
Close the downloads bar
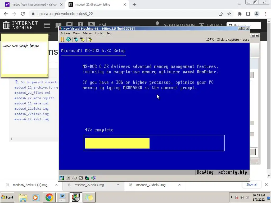coord(266,184)
